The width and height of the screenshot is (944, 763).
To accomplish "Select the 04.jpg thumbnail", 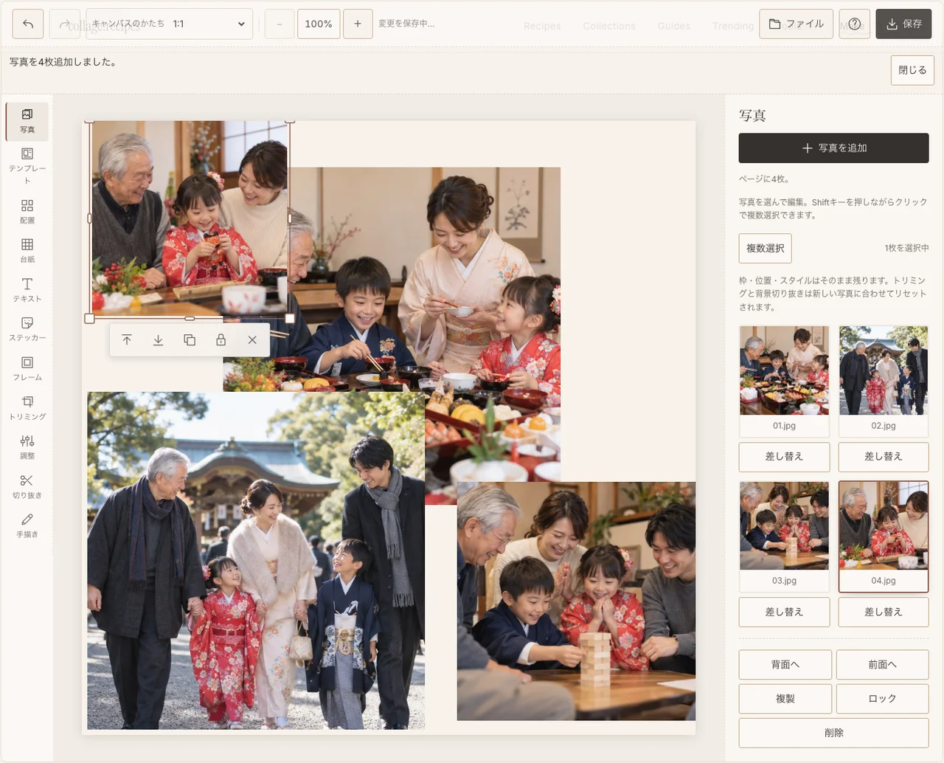I will click(x=884, y=536).
